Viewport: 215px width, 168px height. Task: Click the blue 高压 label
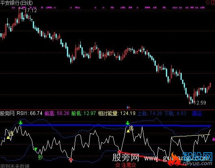(197, 113)
